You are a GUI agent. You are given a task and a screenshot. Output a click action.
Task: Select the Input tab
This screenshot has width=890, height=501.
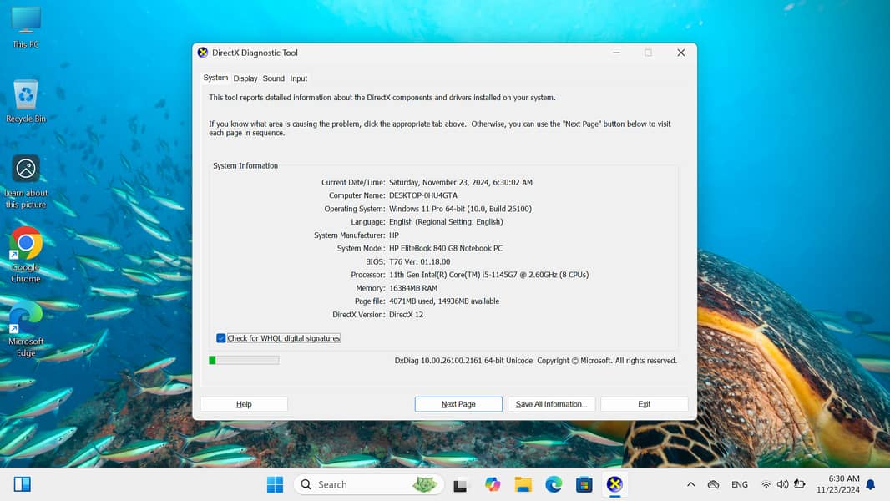tap(299, 78)
